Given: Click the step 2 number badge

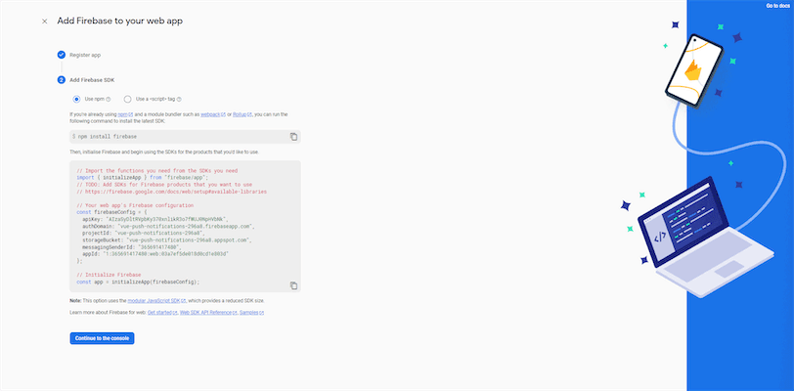Looking at the screenshot, I should pos(62,80).
